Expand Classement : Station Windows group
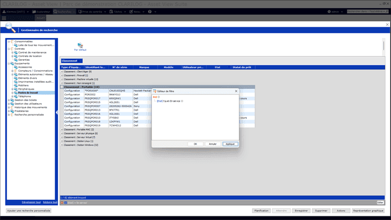This screenshot has height=220, width=391. (x=62, y=145)
